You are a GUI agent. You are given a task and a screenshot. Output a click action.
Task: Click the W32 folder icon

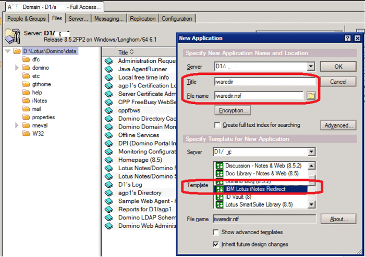(x=26, y=134)
